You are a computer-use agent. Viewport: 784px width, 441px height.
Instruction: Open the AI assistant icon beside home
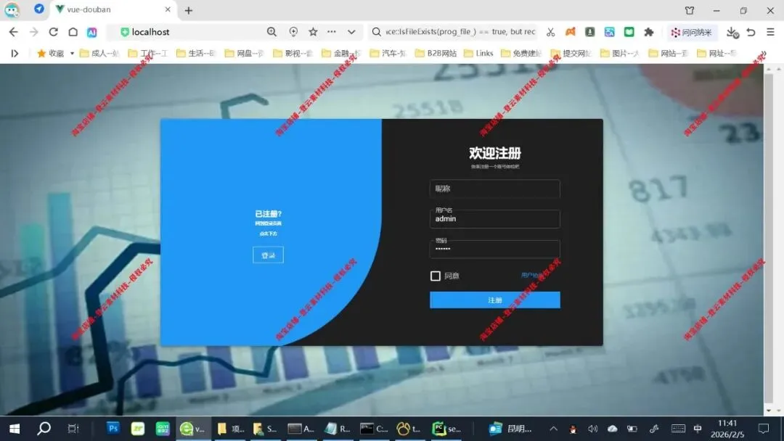tap(92, 33)
